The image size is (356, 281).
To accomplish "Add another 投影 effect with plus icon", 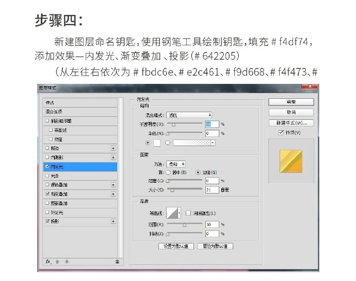I will 114,221.
